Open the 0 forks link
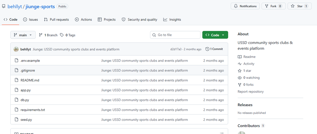The image size is (317, 134). click(246, 85)
